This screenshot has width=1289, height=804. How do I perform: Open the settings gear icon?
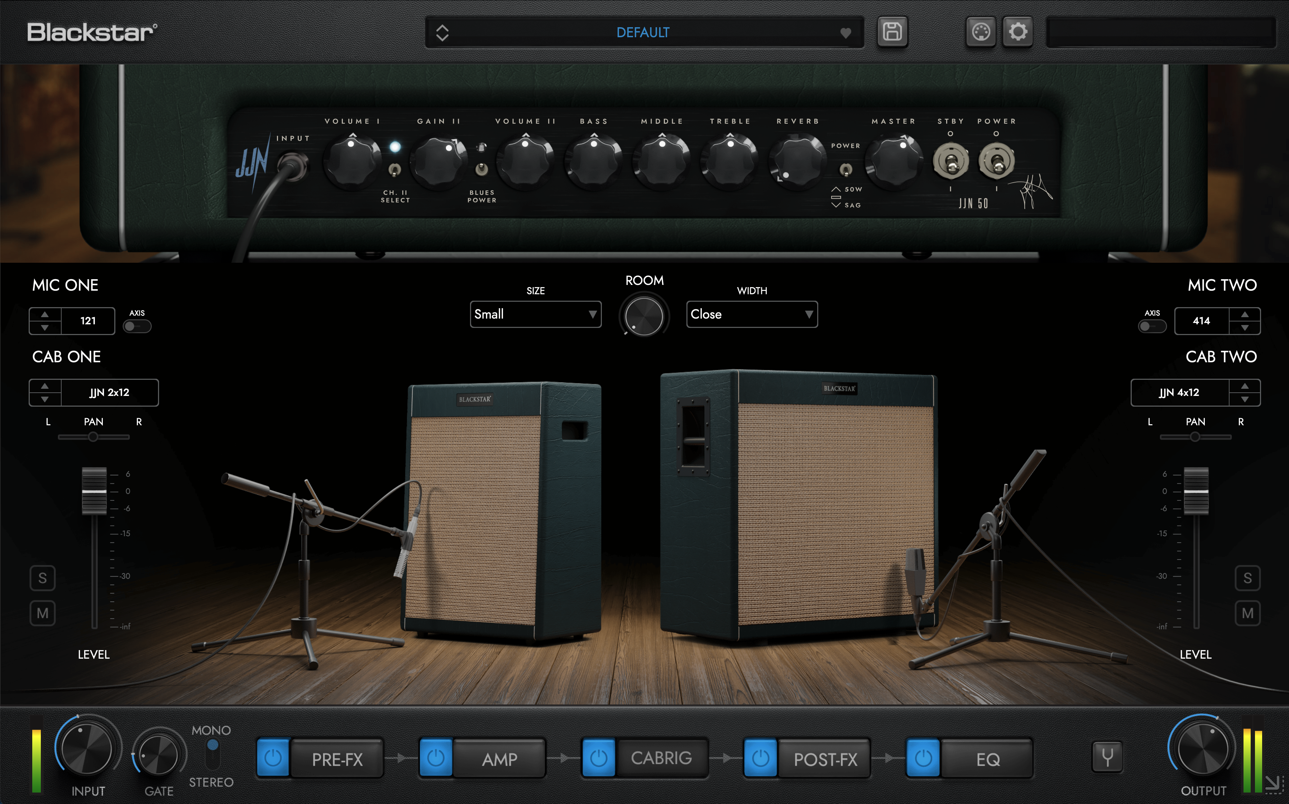point(1017,32)
